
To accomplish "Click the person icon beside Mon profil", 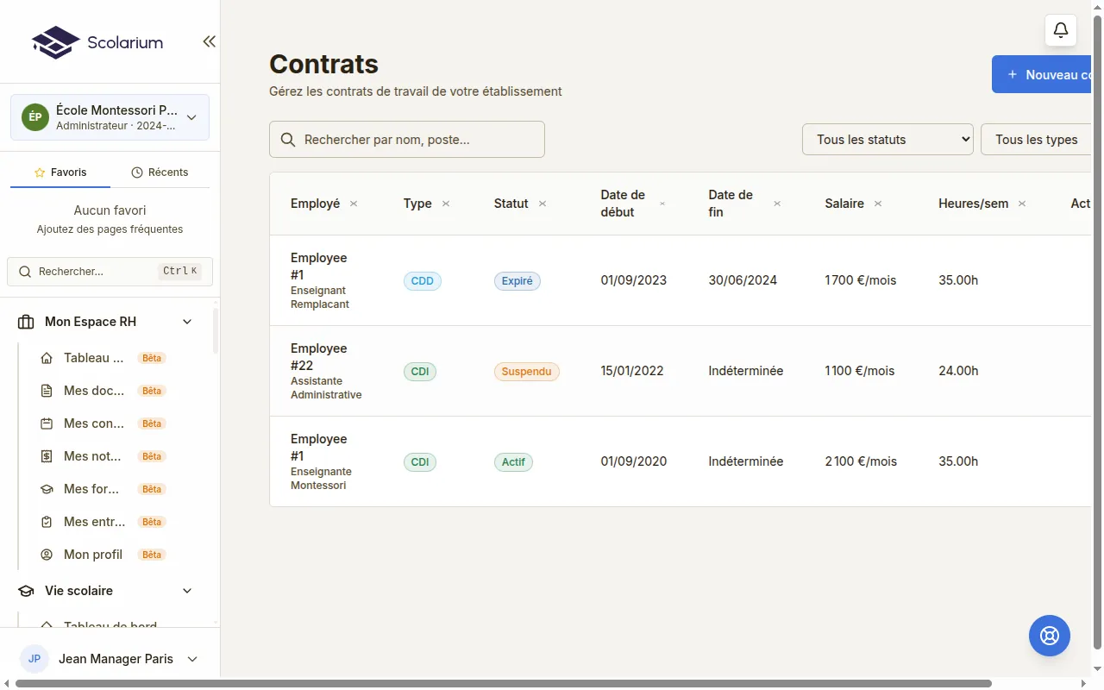I will coord(47,555).
